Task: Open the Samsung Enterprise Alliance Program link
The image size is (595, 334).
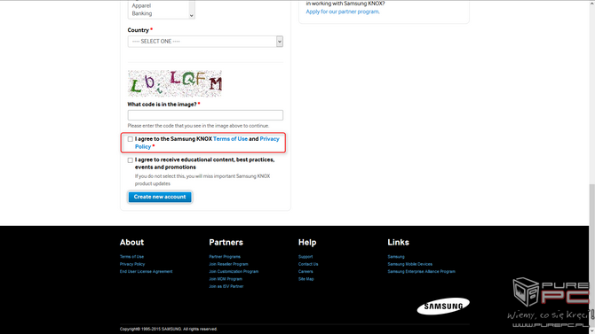Action: [x=421, y=271]
